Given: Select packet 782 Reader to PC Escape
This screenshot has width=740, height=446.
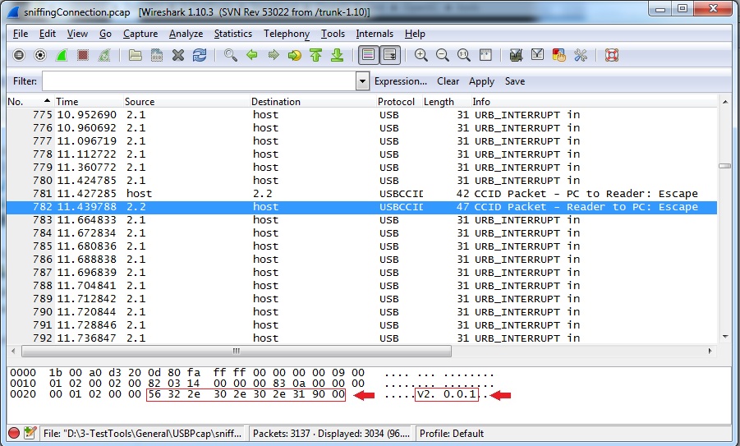Looking at the screenshot, I should (361, 207).
